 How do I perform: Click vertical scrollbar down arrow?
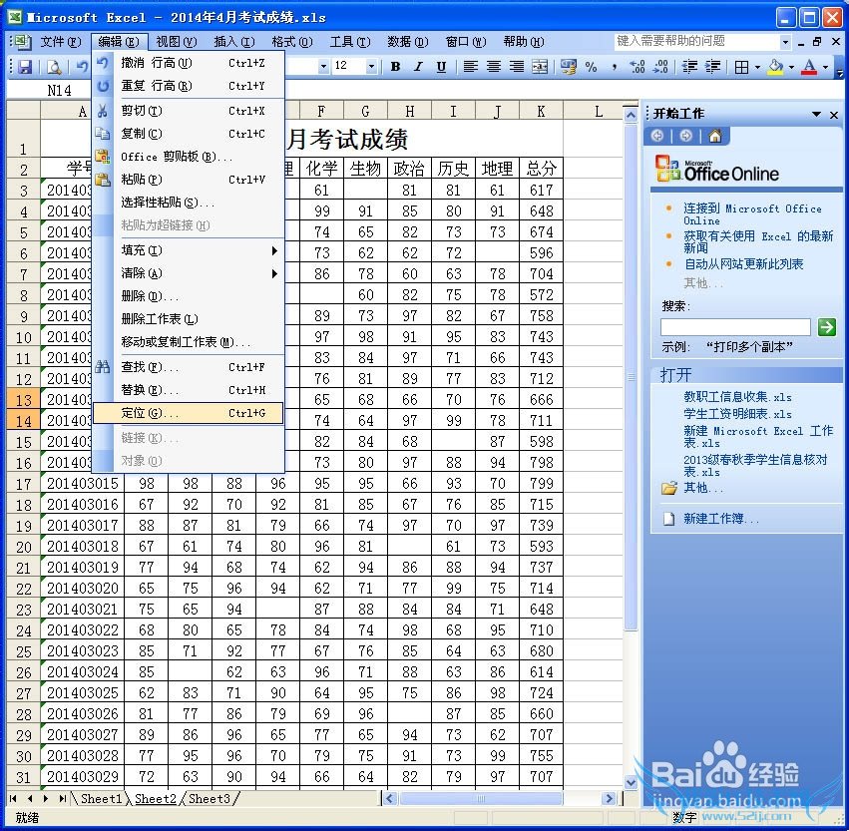631,782
